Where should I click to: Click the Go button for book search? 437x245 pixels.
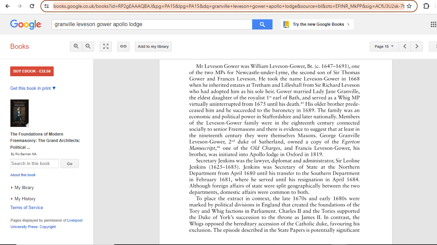coord(70,164)
